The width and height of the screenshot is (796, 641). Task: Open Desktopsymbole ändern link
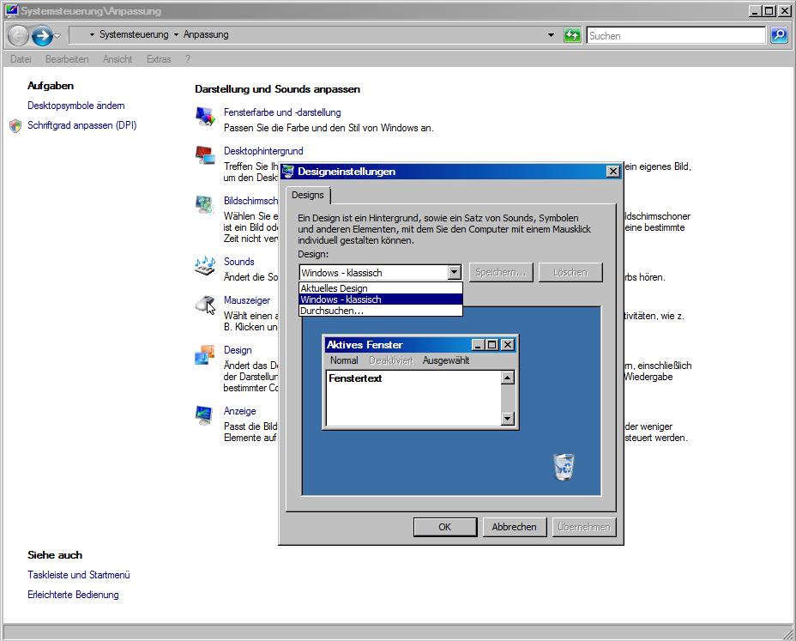(x=76, y=106)
